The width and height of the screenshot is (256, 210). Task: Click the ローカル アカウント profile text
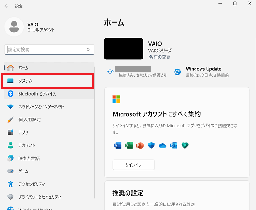click(41, 30)
